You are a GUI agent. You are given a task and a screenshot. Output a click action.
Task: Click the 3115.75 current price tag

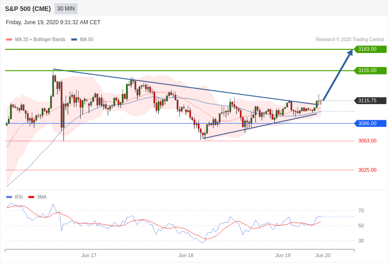coord(370,100)
